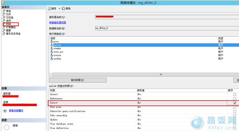
Task: Select the moon user row
Action: point(144,41)
